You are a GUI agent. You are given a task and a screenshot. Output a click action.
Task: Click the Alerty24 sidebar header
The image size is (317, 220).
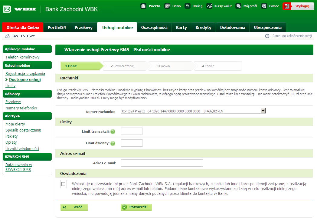(27, 116)
